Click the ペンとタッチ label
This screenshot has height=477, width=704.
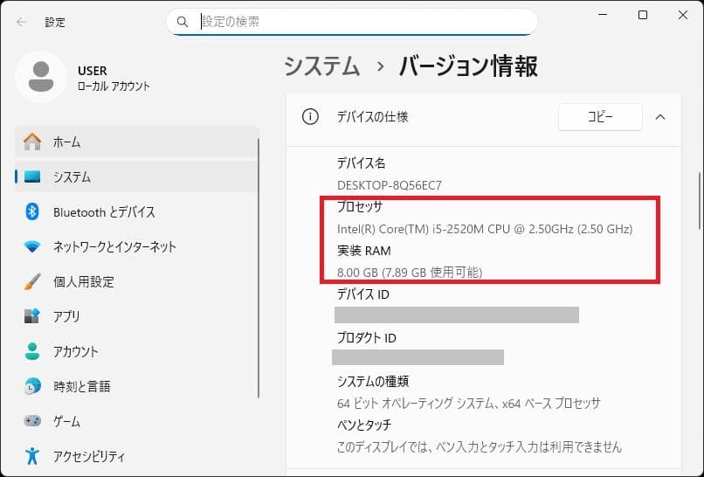tap(364, 425)
